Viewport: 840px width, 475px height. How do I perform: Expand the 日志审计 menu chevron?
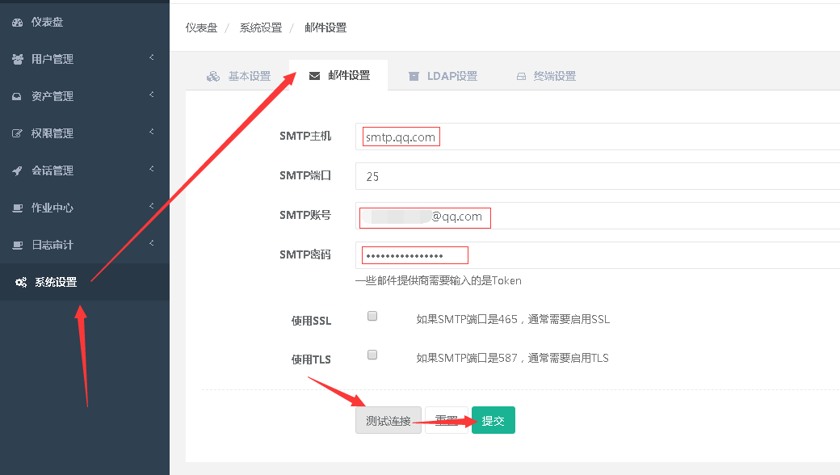pos(151,244)
